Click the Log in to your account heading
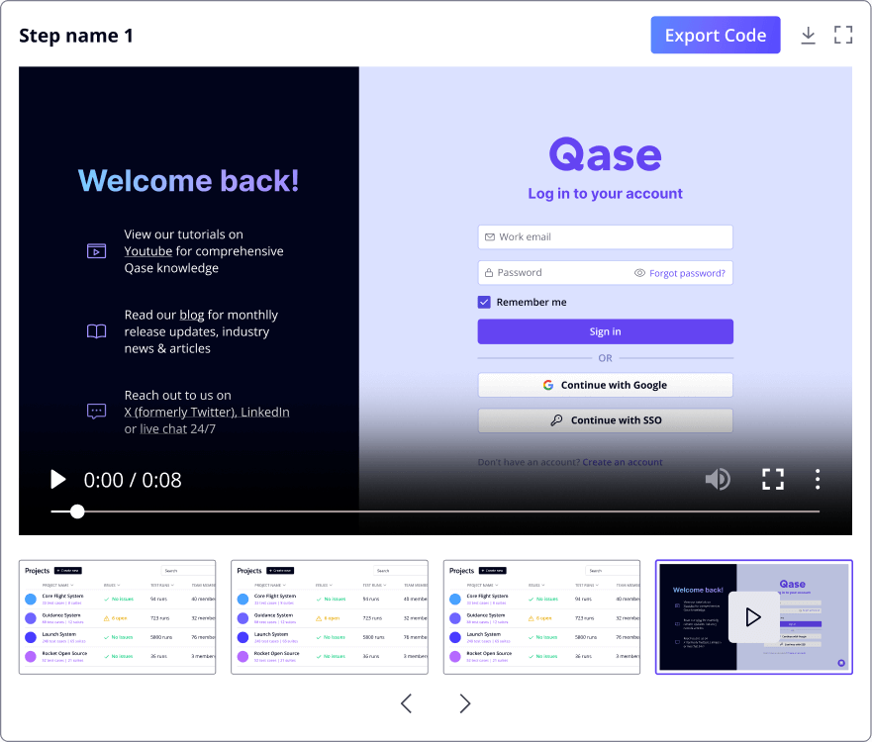This screenshot has height=742, width=872. coord(605,194)
